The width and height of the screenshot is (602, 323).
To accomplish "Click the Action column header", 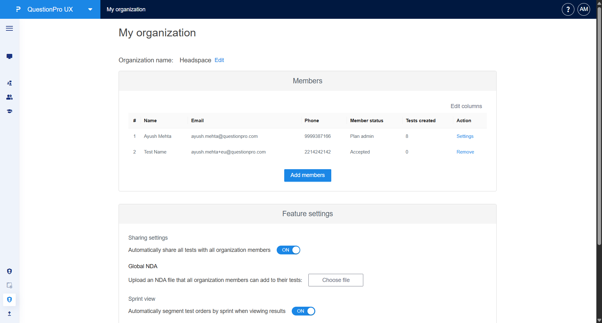I will (464, 121).
